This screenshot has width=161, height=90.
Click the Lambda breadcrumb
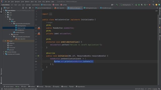64,5
